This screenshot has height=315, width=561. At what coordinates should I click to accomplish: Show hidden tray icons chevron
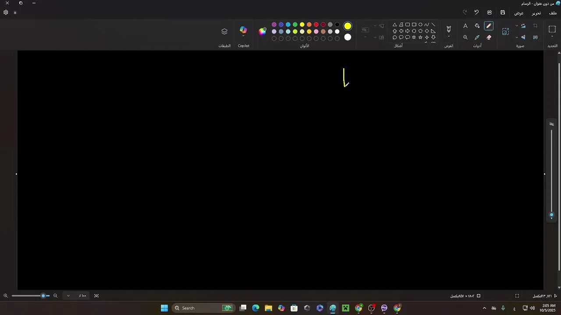(x=484, y=308)
